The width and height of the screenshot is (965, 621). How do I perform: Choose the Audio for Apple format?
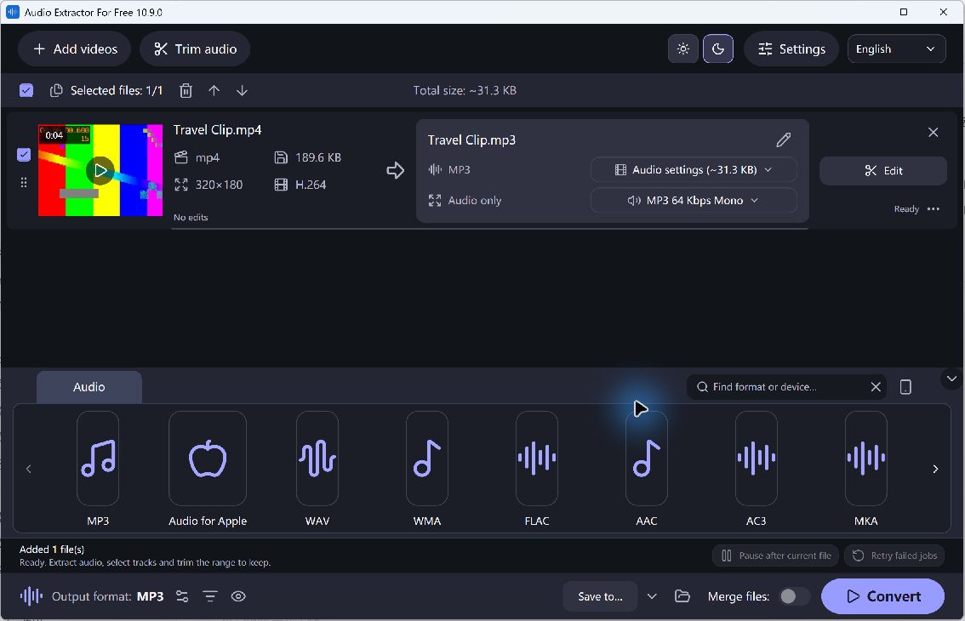click(208, 459)
